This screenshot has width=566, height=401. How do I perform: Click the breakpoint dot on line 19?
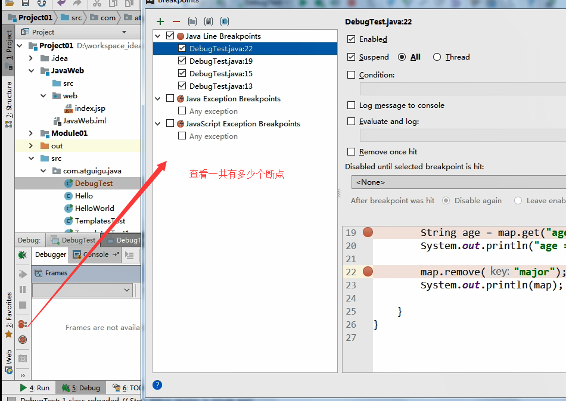click(368, 232)
